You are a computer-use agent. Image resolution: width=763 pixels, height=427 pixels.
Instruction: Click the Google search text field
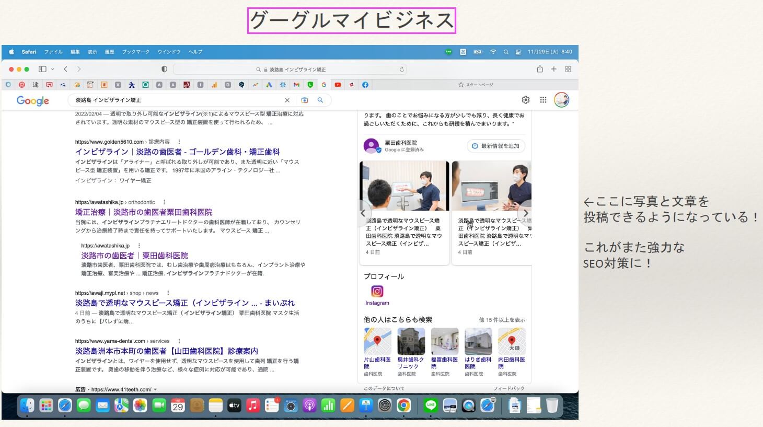click(178, 100)
